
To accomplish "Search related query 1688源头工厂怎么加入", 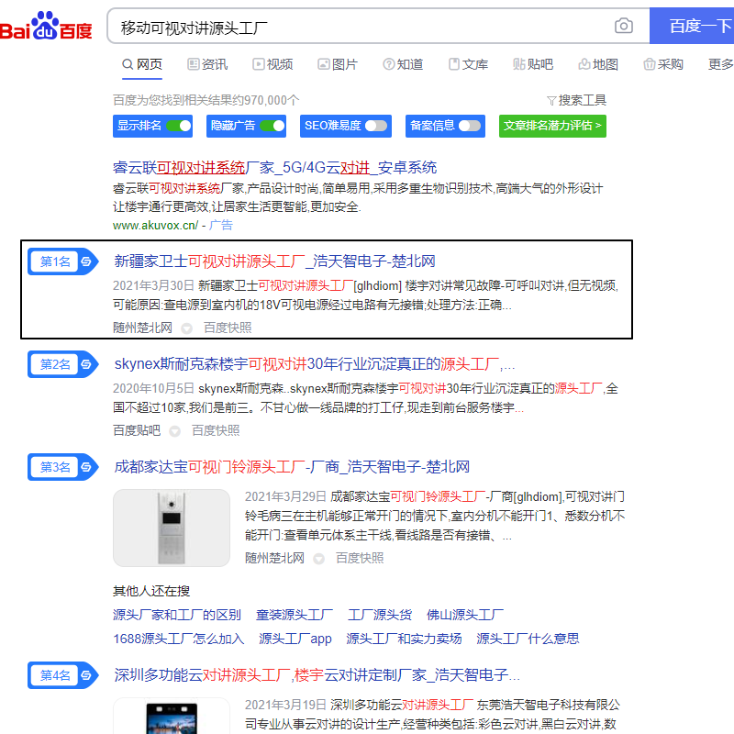I will point(178,639).
